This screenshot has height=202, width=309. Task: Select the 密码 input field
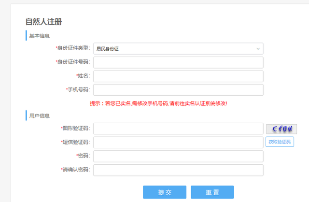(x=178, y=156)
